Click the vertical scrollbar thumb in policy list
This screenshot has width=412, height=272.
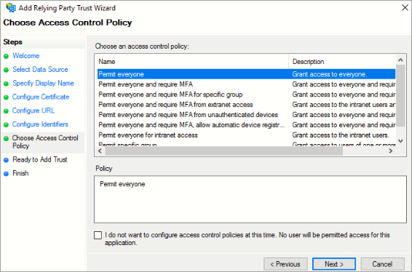(x=400, y=95)
